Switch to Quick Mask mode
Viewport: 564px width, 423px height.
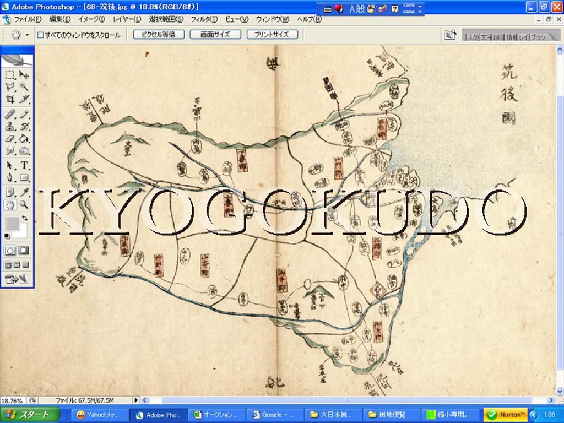[24, 251]
